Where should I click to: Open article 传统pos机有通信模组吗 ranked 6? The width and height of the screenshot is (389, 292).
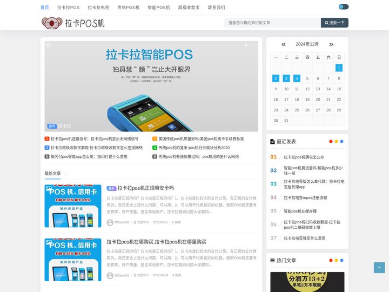coord(198,157)
